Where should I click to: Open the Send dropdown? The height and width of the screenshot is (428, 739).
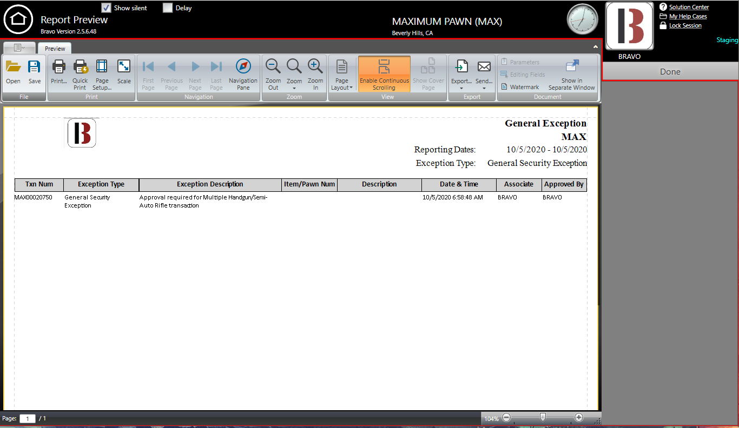[x=484, y=75]
